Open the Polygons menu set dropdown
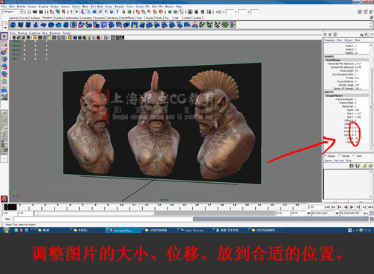This screenshot has height=274, width=374. (x=13, y=12)
